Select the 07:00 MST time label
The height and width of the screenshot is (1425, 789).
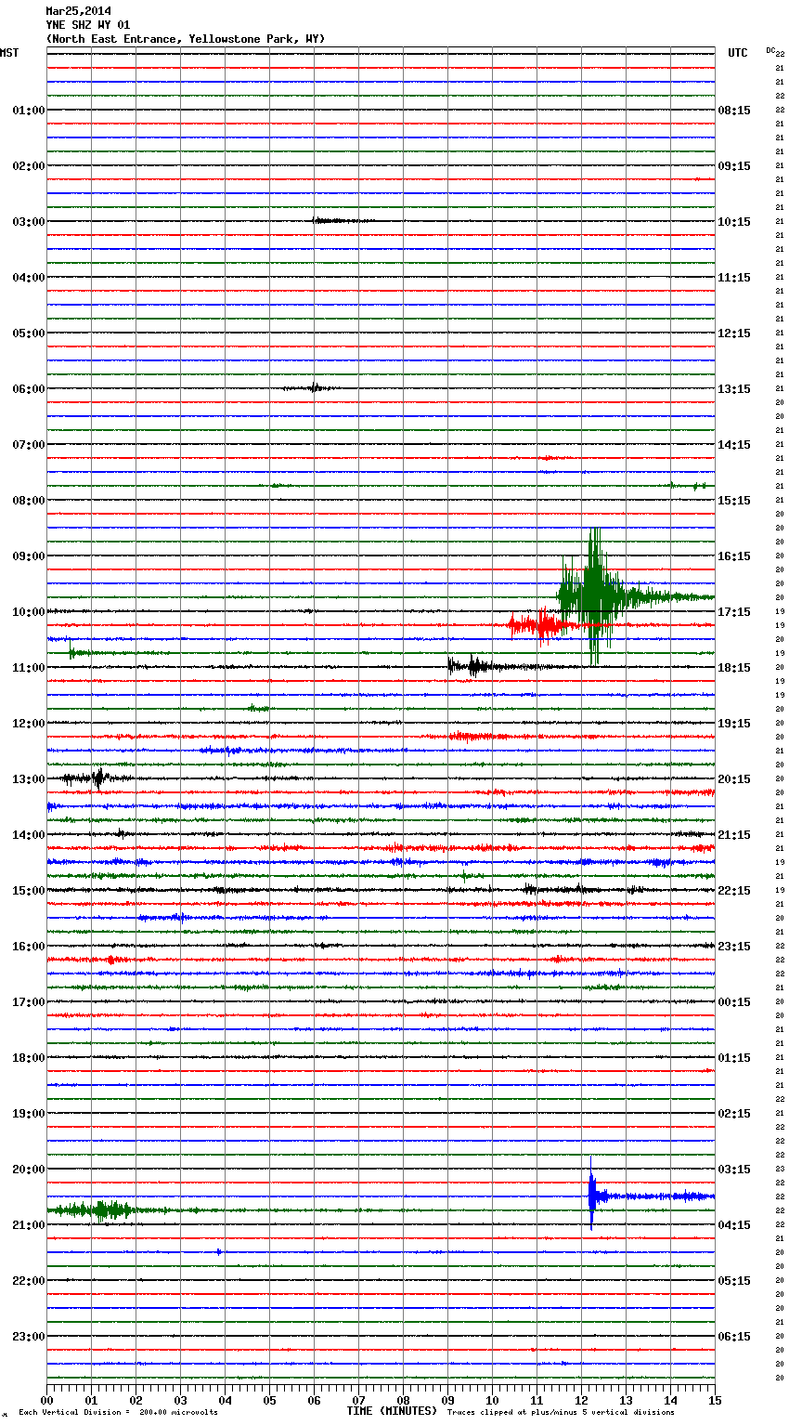click(29, 445)
